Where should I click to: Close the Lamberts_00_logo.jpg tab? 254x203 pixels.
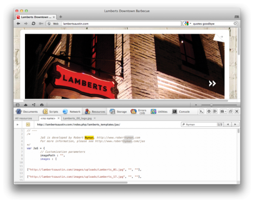point(94,118)
